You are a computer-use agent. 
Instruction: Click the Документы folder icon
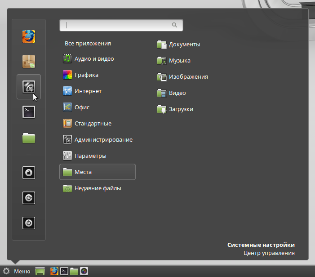pyautogui.click(x=162, y=45)
